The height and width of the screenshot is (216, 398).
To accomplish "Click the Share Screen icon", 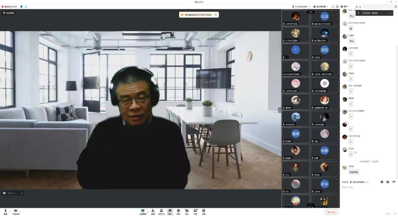I will point(143,211).
